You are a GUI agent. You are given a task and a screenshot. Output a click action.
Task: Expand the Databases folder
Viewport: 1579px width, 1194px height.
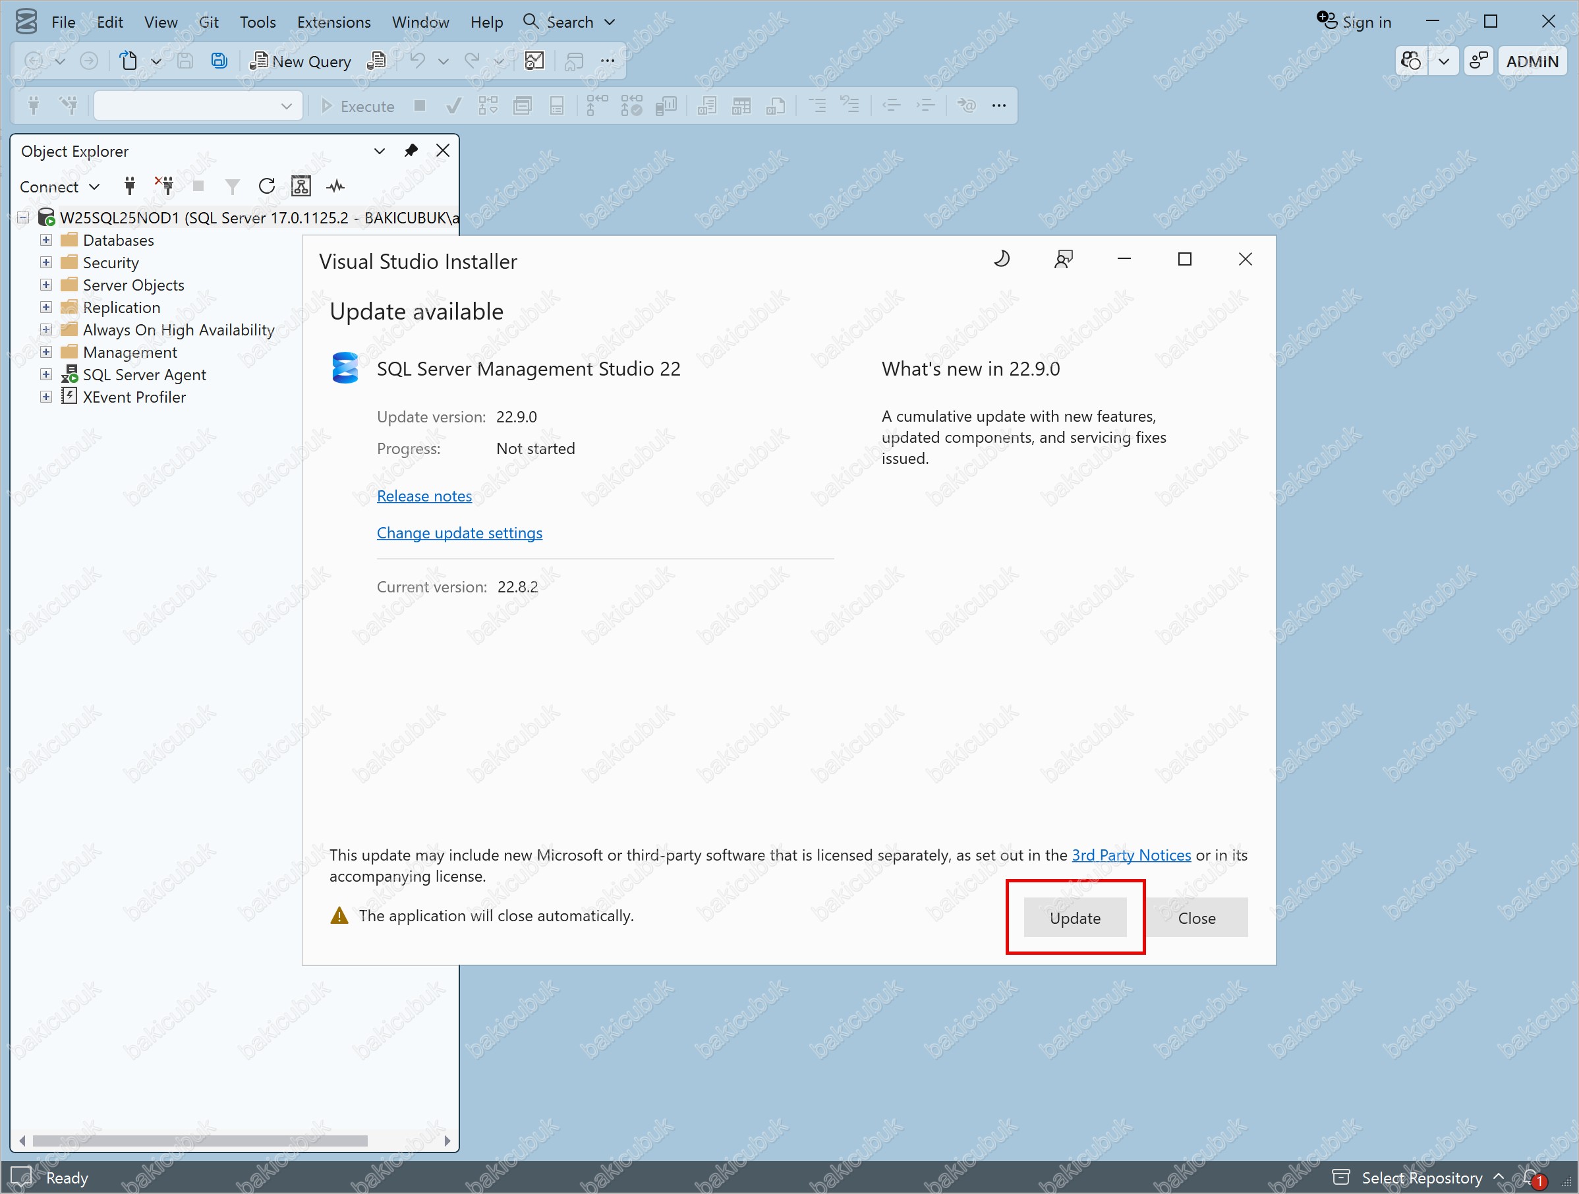(45, 240)
